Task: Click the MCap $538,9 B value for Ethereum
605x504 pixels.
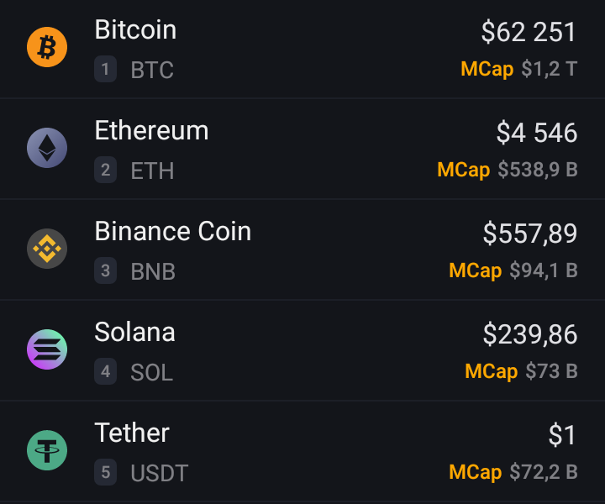Action: (538, 170)
